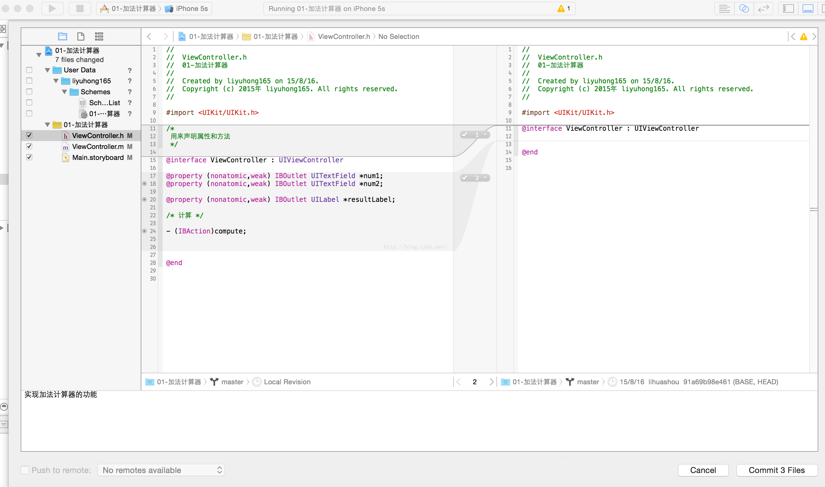Toggle the debug area panel
Image resolution: width=825 pixels, height=487 pixels.
(808, 9)
